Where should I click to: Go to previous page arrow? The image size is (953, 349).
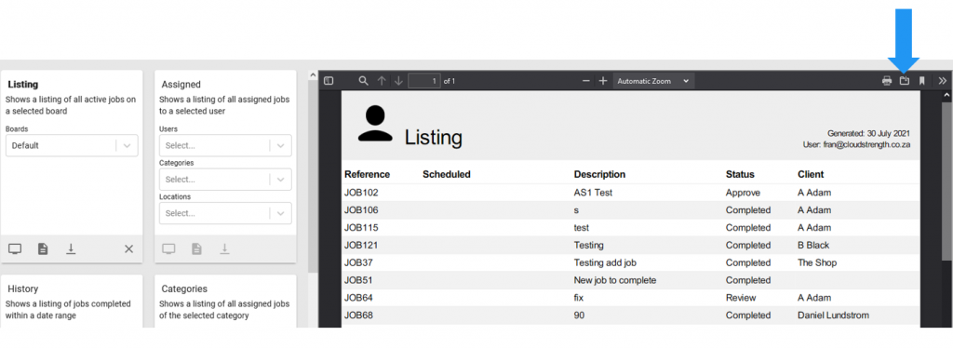point(382,81)
